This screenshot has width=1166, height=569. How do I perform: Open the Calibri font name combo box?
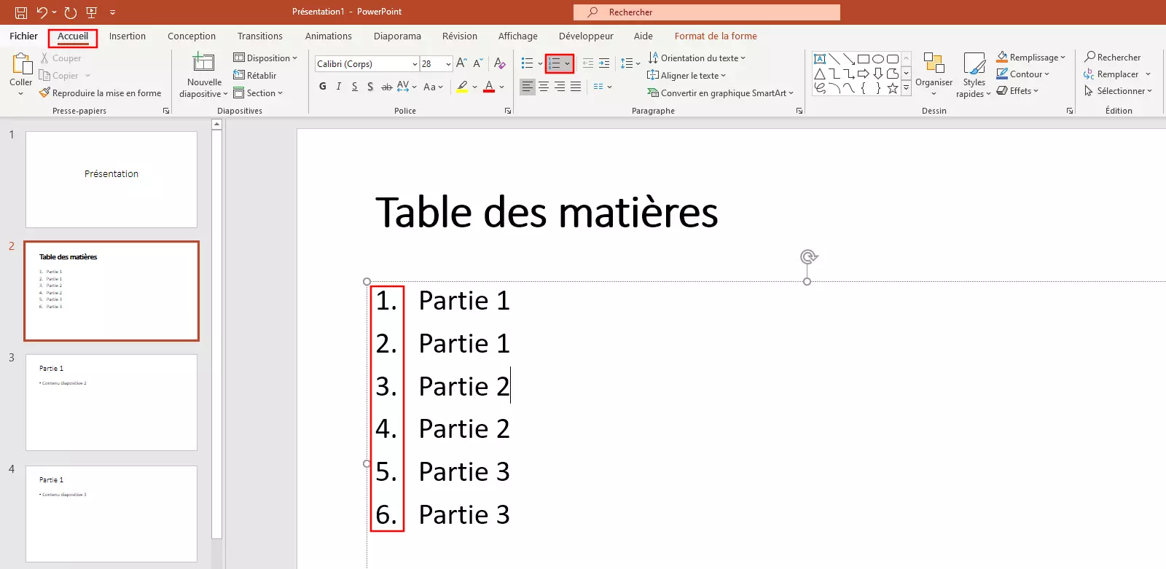coord(367,64)
